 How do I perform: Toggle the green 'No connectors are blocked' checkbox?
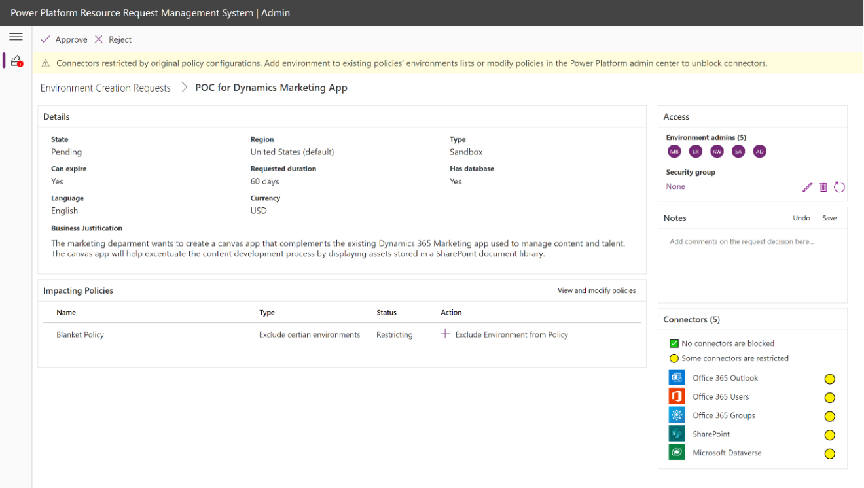[674, 343]
